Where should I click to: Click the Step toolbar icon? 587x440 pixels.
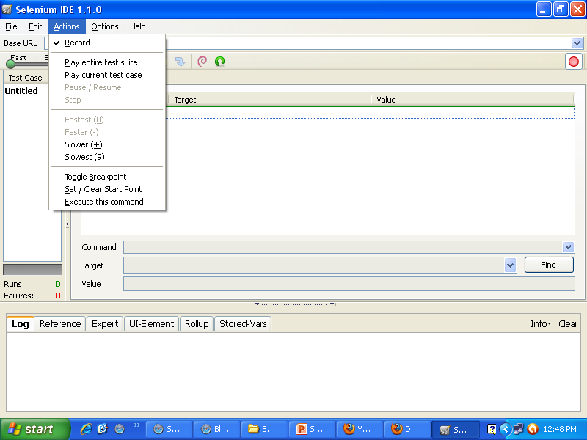pos(180,62)
